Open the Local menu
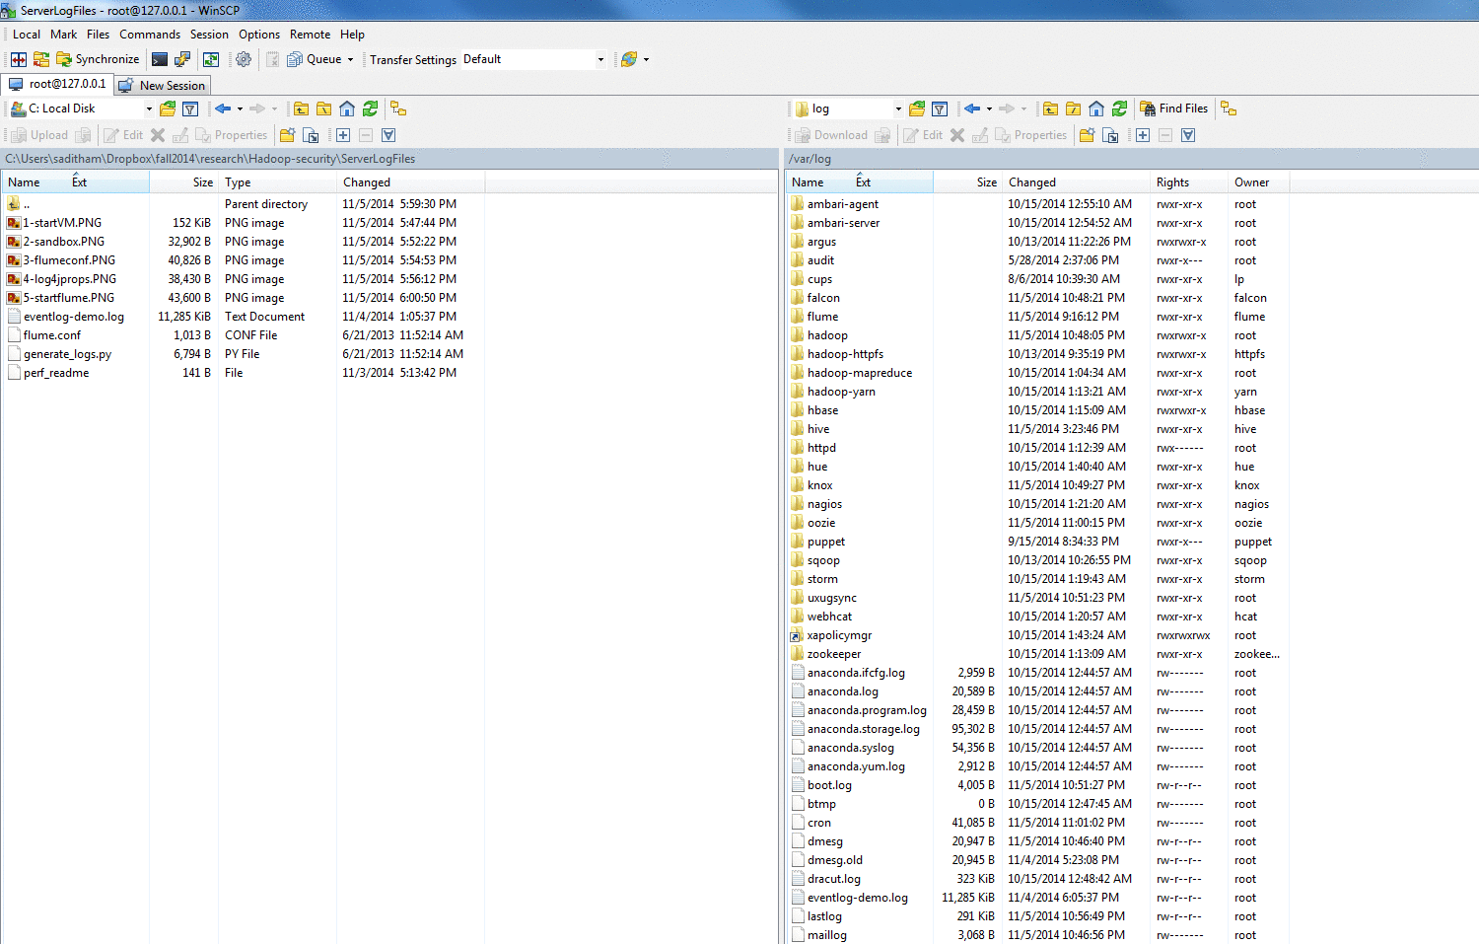Viewport: 1479px width, 944px height. click(27, 35)
